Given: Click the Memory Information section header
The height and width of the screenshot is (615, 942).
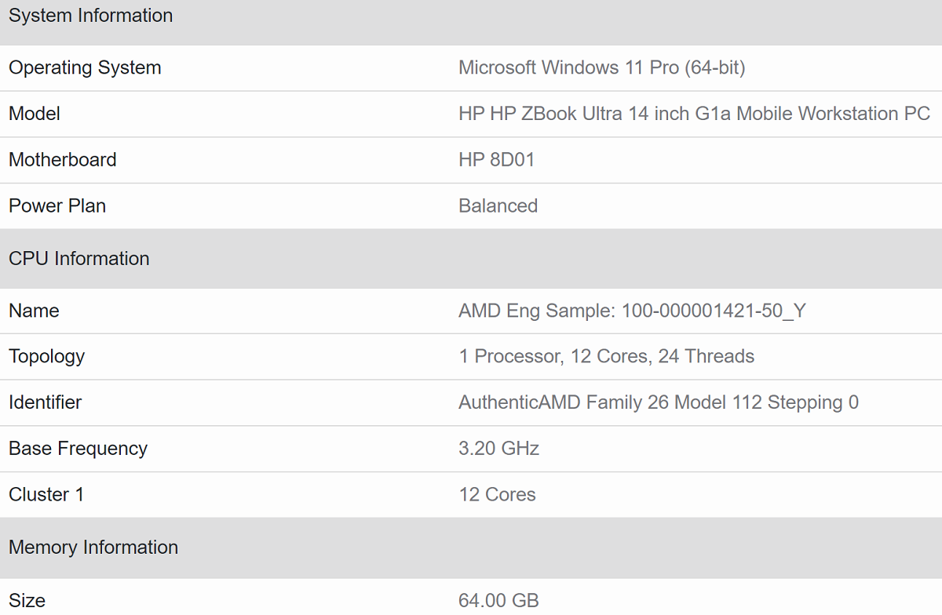Looking at the screenshot, I should pyautogui.click(x=93, y=548).
